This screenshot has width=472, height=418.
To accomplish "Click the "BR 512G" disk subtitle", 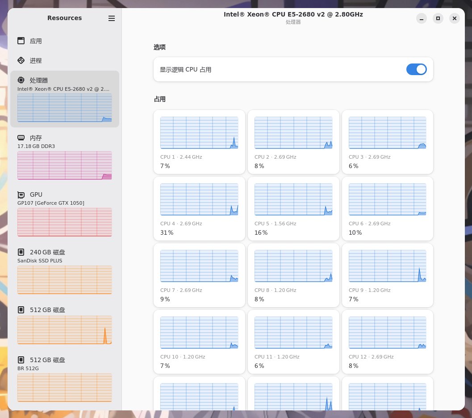I will 28,368.
